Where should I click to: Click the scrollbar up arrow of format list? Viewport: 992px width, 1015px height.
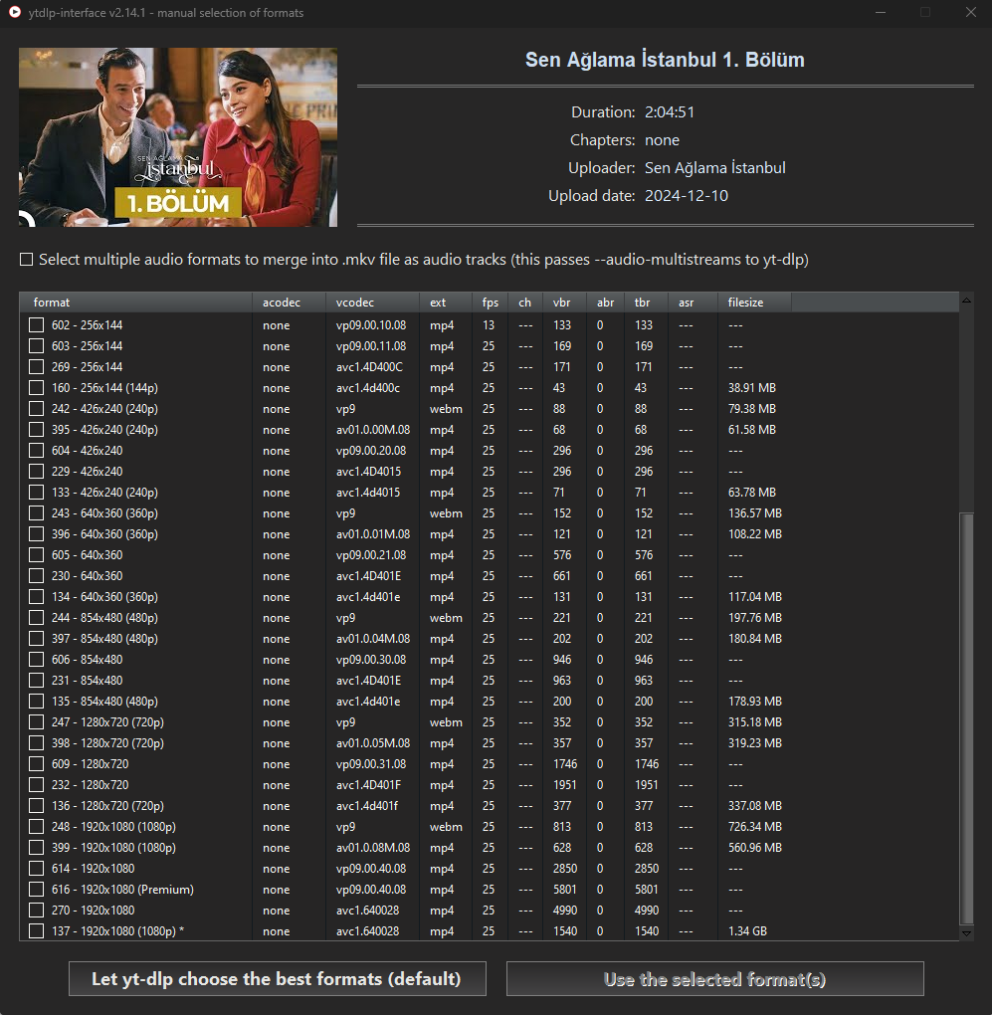tap(966, 300)
